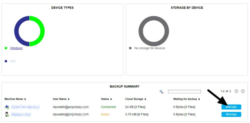Screen dimensions: 250x123
Task: Click the green Windows legend square
Action: (x=6, y=48)
